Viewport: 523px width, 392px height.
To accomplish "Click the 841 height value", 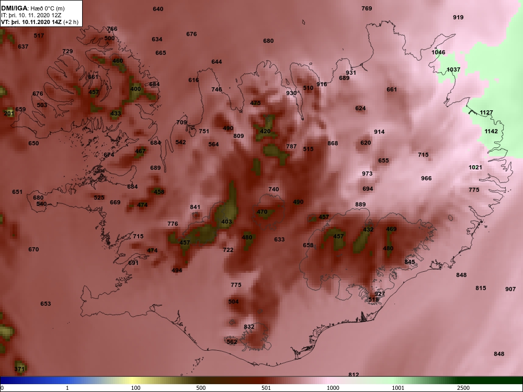I will click(195, 207).
